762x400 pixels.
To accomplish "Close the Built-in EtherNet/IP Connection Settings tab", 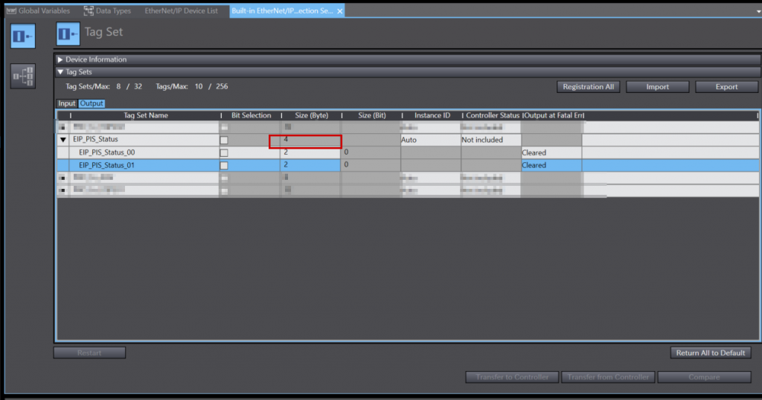I will [x=340, y=11].
